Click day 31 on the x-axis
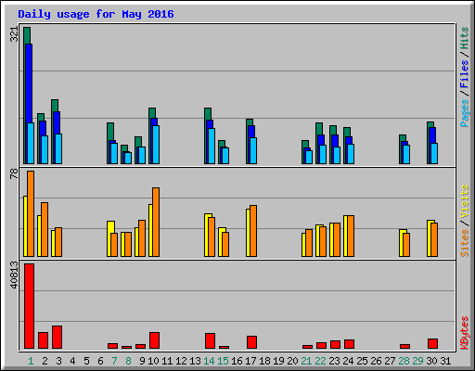This screenshot has width=475, height=371. [x=445, y=361]
